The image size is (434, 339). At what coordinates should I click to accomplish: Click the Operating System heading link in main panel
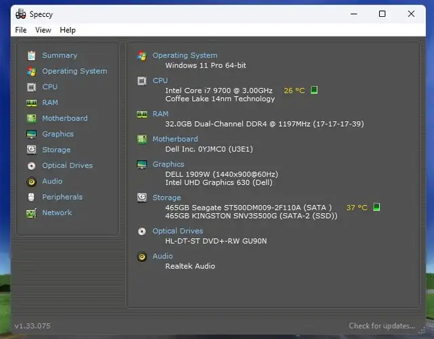pyautogui.click(x=185, y=55)
